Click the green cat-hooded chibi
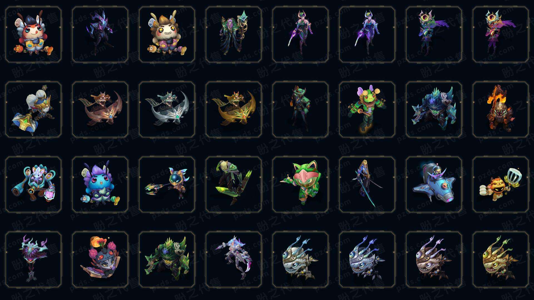The height and width of the screenshot is (300, 534). pyautogui.click(x=300, y=184)
